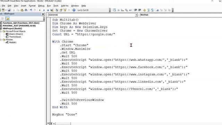Click the Cut scissors icon
Screen dimensions: 222x125
14,10
